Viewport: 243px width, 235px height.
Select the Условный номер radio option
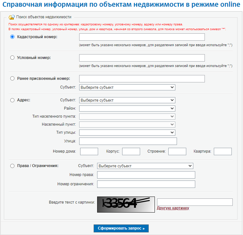coord(13,58)
